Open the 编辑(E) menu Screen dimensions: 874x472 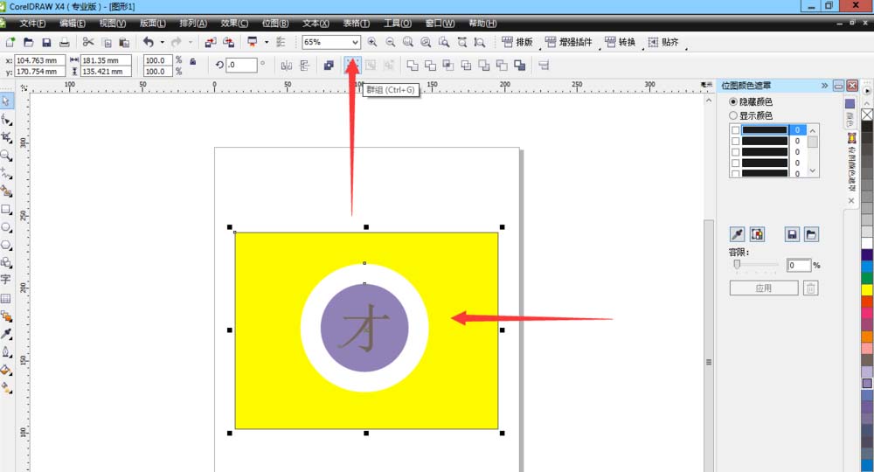(x=73, y=24)
